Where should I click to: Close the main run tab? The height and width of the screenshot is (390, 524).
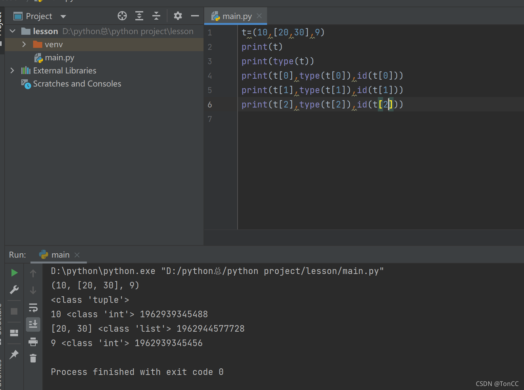tap(77, 255)
